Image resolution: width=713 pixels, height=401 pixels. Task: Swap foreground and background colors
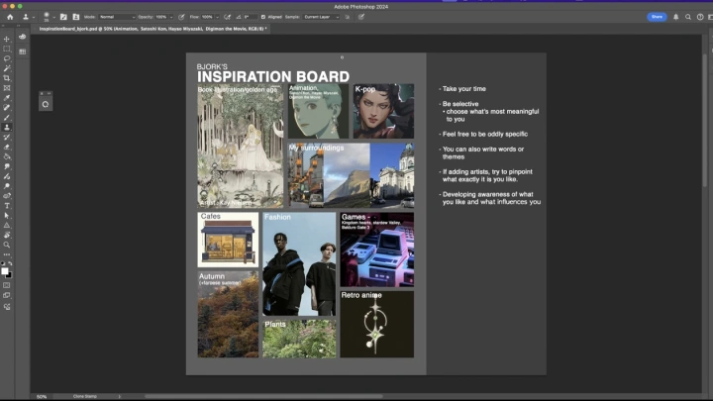(10, 263)
